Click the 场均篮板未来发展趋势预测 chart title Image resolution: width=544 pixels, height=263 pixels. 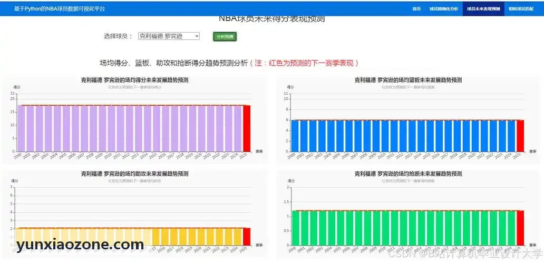point(408,80)
